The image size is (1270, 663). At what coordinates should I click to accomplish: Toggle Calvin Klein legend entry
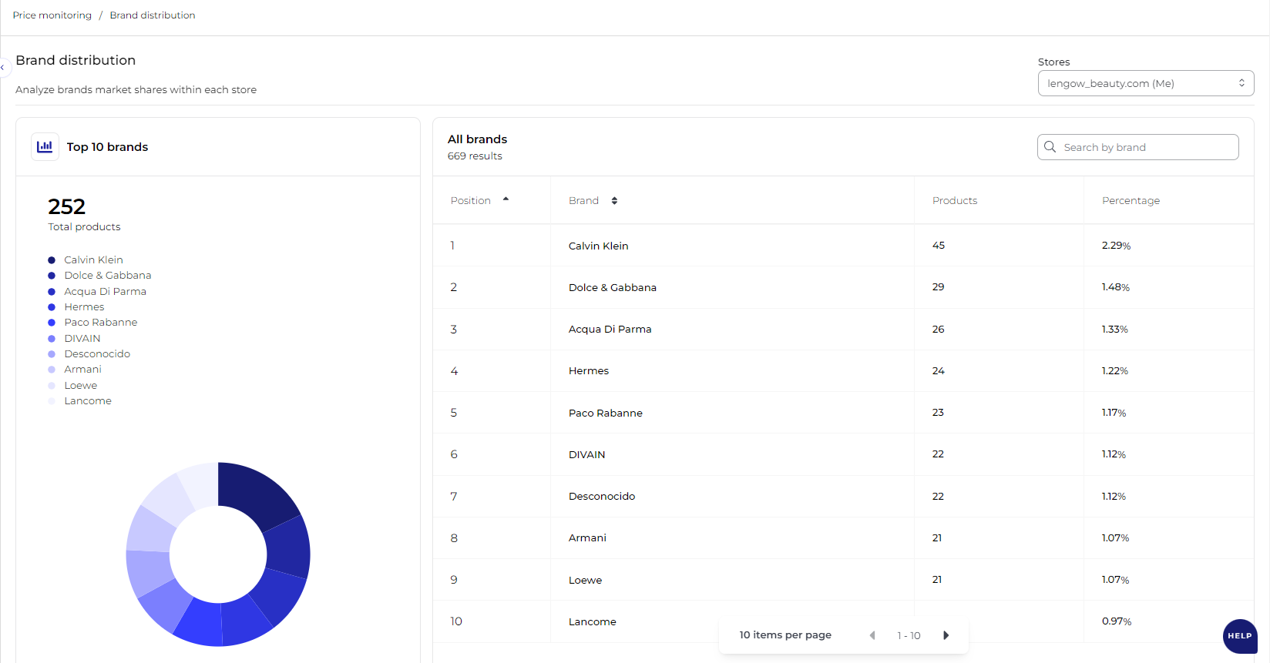93,260
